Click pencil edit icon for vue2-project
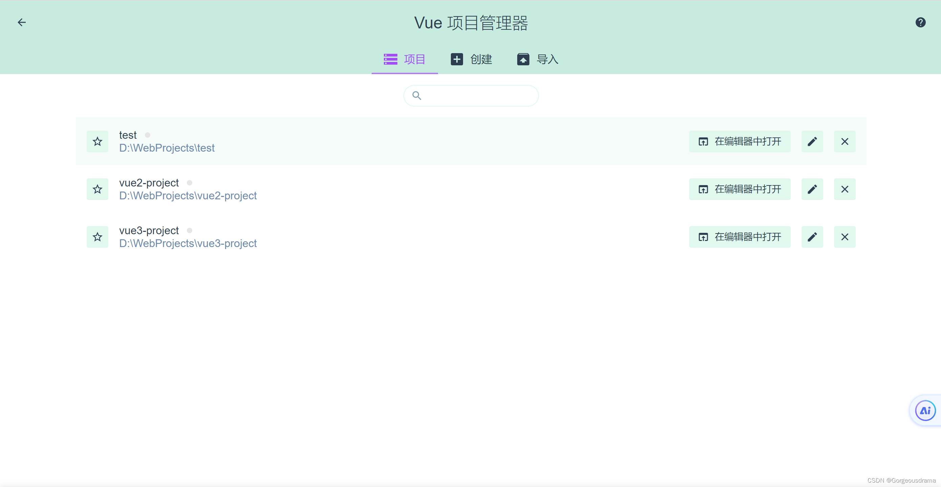 (812, 189)
